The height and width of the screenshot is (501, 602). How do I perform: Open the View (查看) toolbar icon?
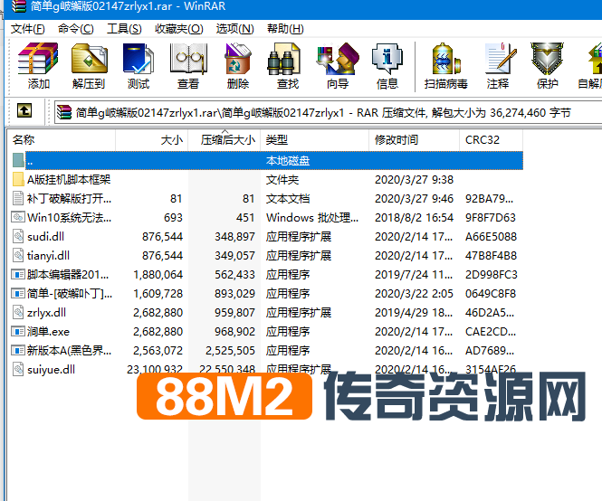click(x=188, y=59)
